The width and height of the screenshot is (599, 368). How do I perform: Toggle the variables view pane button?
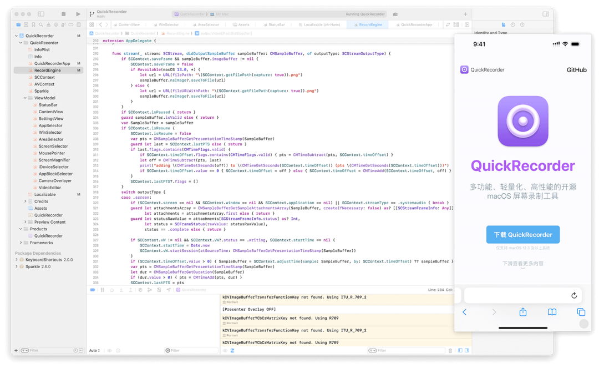460,350
